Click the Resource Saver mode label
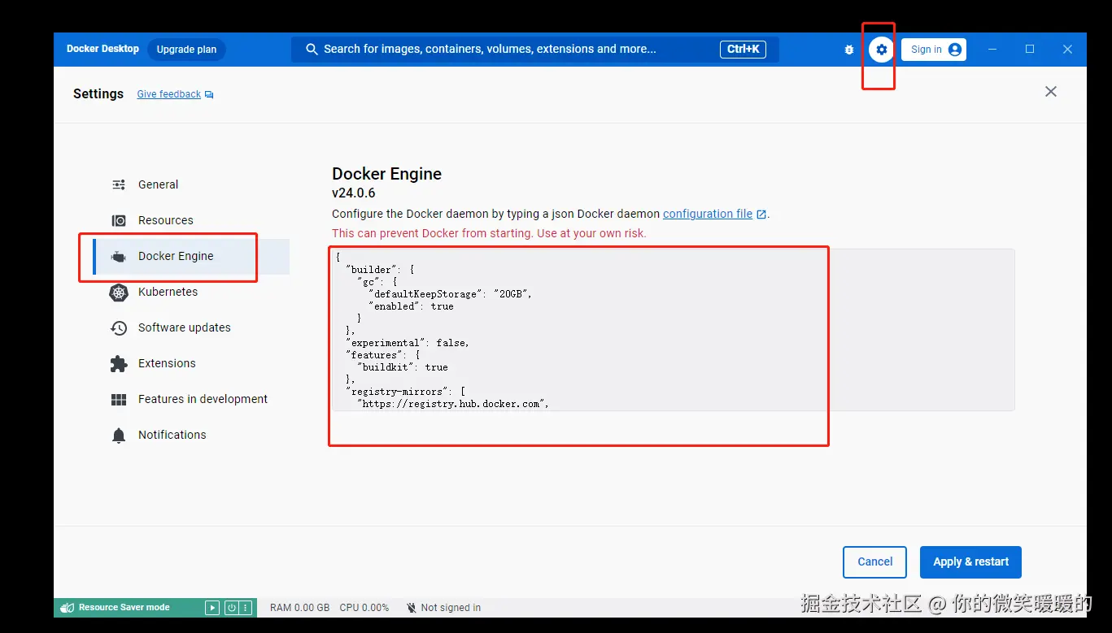This screenshot has height=633, width=1112. coord(124,607)
